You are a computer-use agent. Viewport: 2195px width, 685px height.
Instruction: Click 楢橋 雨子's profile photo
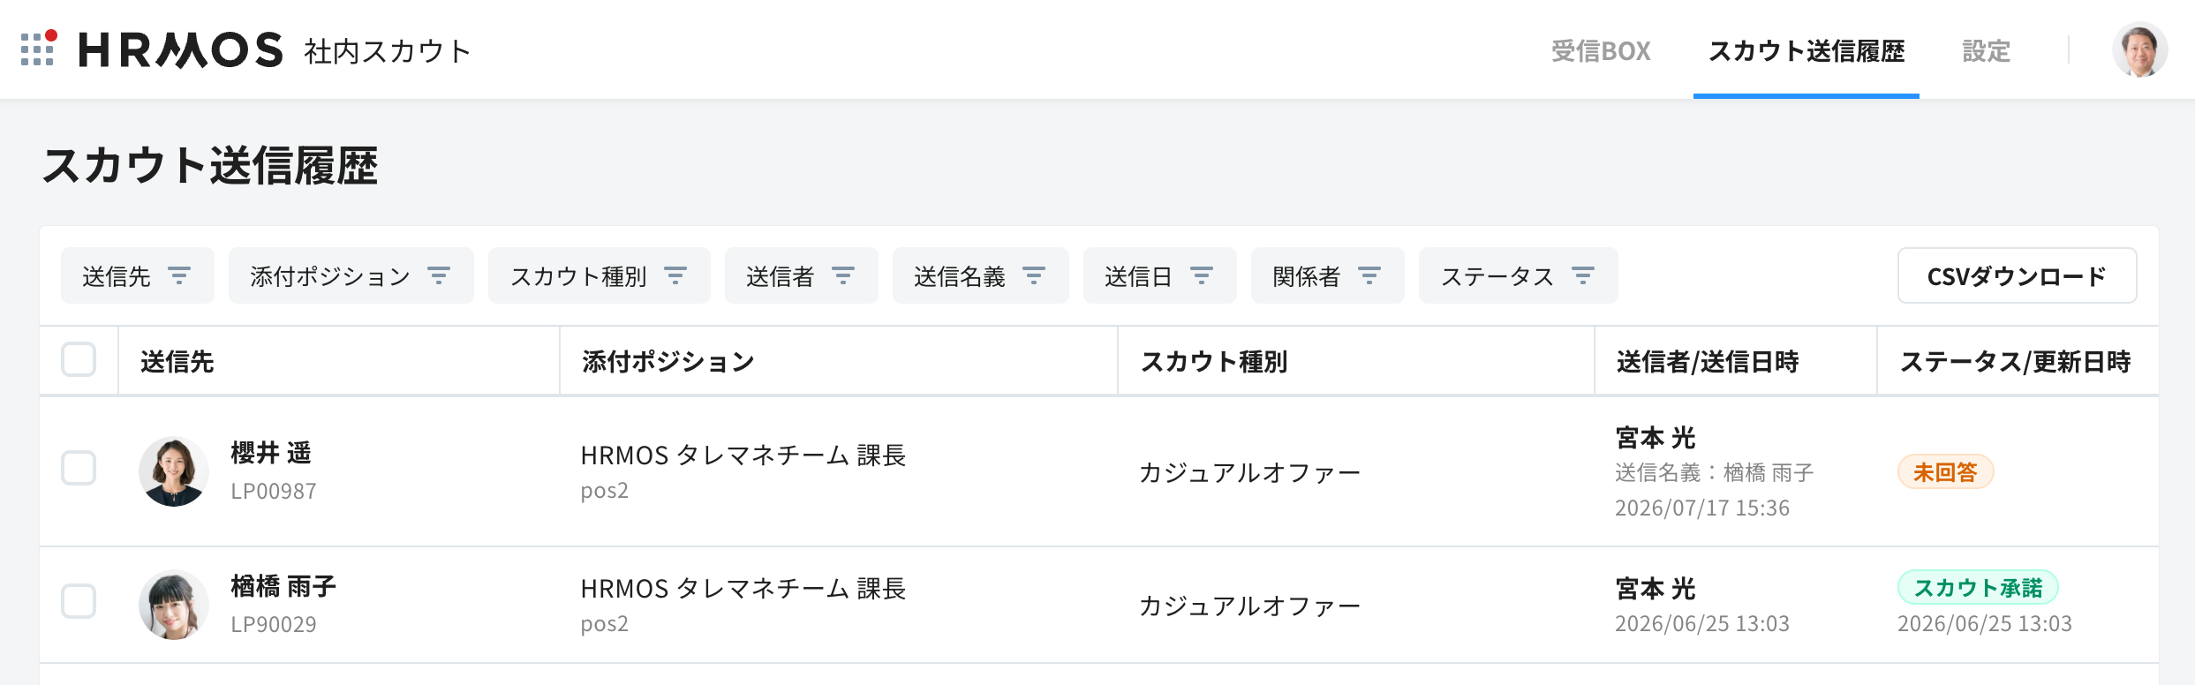(174, 605)
